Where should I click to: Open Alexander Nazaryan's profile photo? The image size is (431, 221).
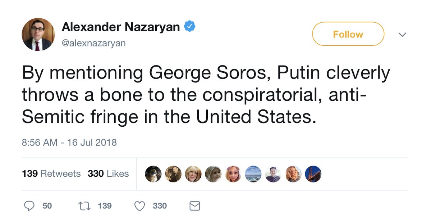tap(38, 35)
